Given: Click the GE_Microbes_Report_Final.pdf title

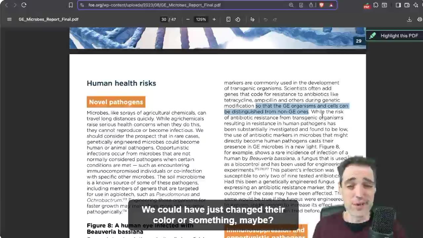Looking at the screenshot, I should click(x=49, y=20).
